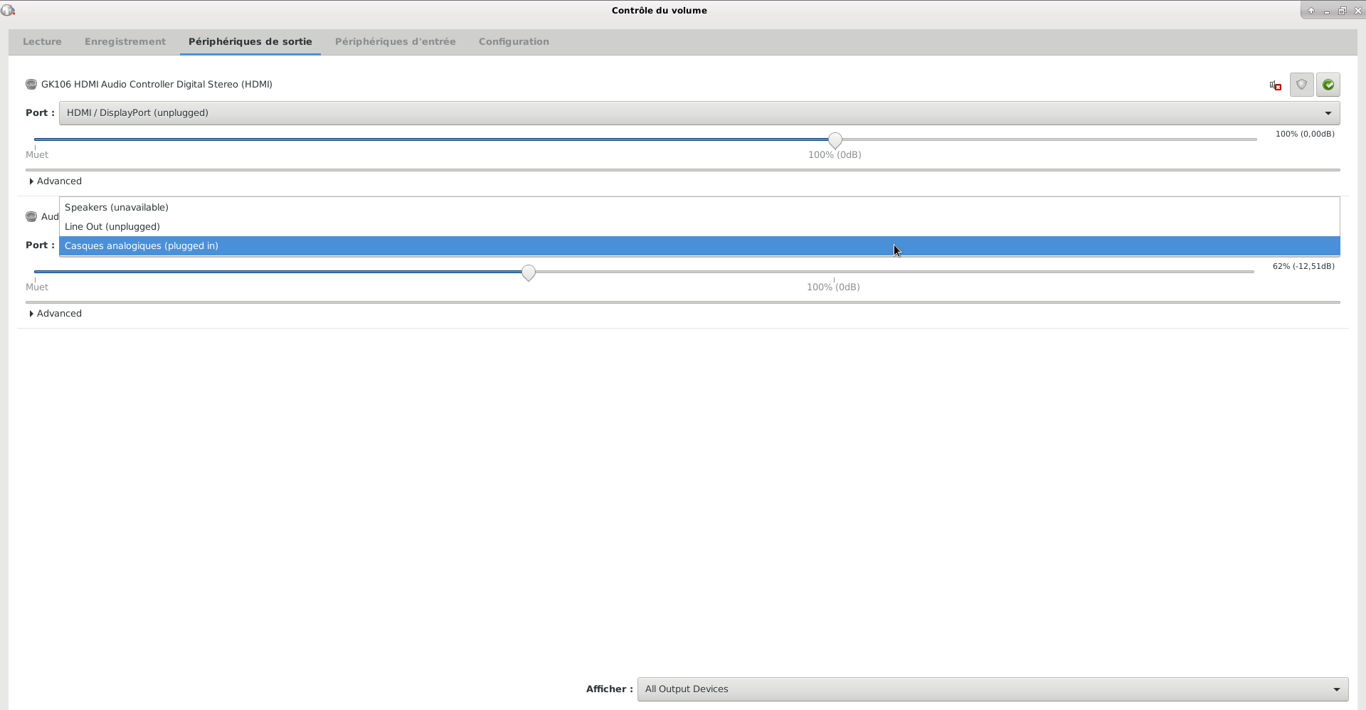Minimize the Contrôle du volume window

[x=1326, y=11]
